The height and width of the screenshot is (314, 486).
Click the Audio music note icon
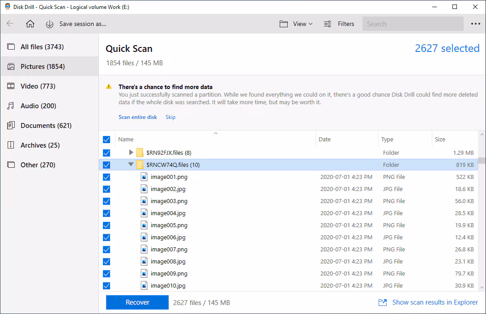click(x=11, y=106)
